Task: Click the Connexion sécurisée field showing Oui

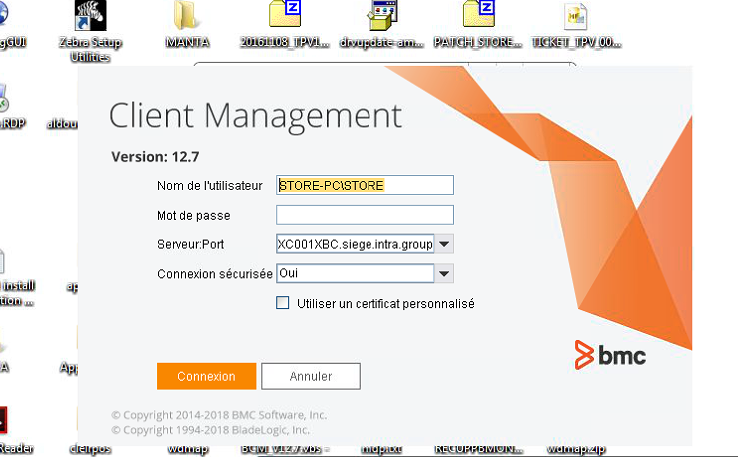Action: pyautogui.click(x=355, y=273)
